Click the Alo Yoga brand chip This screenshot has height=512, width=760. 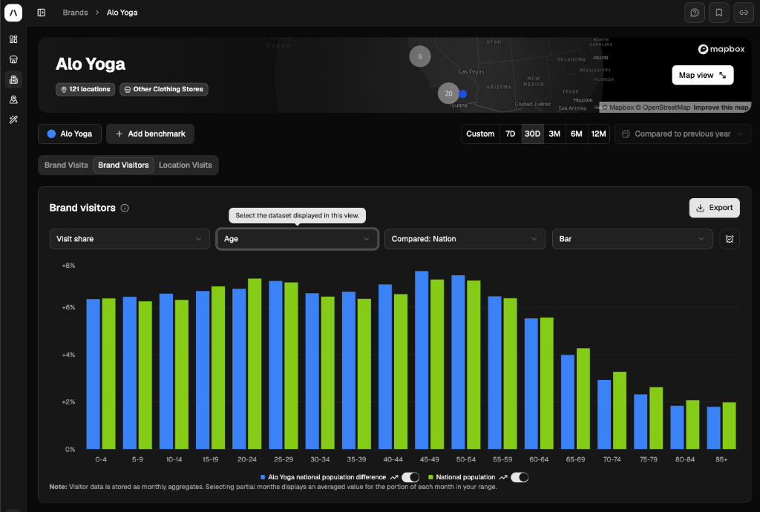click(70, 134)
